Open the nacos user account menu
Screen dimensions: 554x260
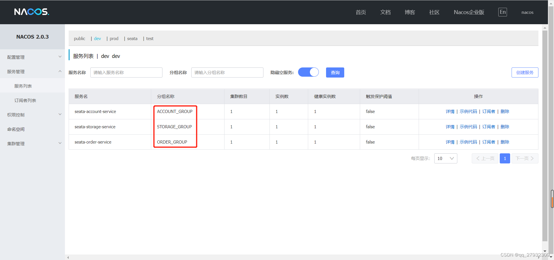[527, 12]
